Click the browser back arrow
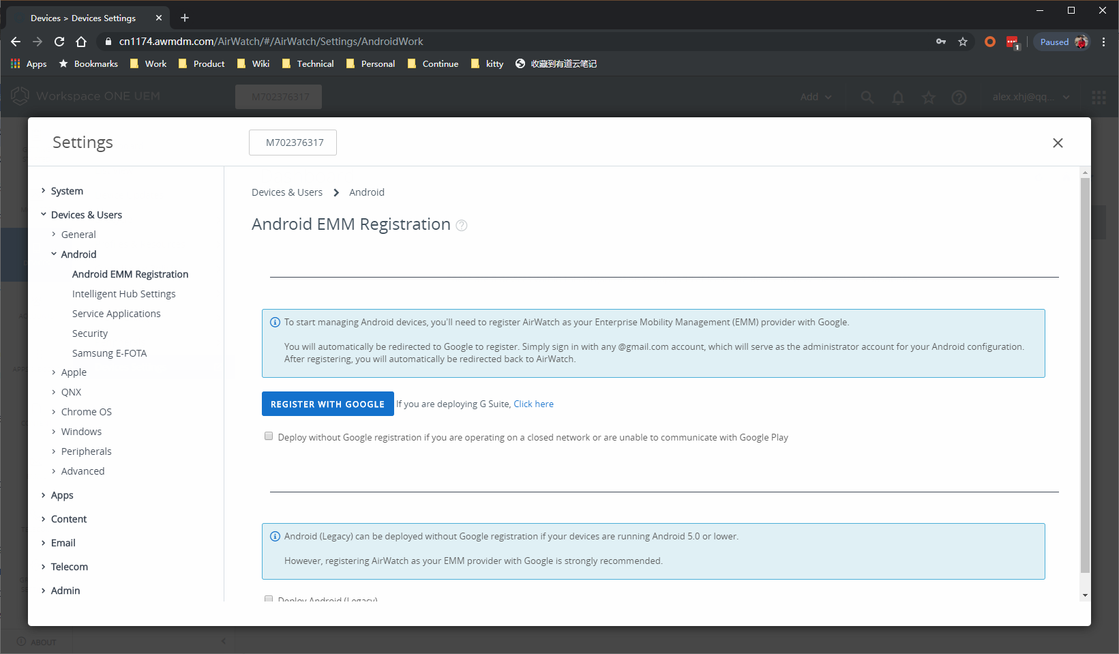The image size is (1119, 654). click(16, 42)
